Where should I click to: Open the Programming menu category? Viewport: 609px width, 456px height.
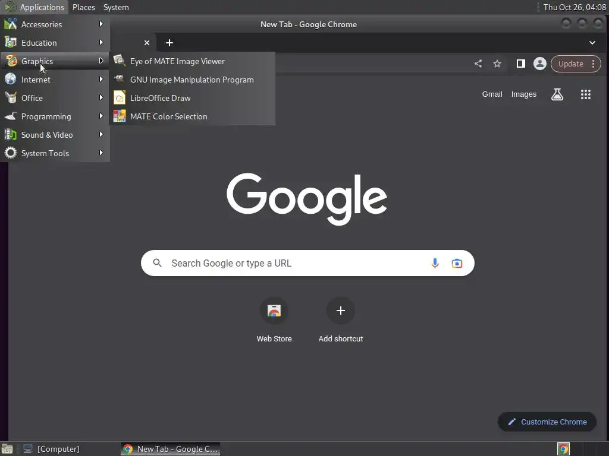pos(55,116)
